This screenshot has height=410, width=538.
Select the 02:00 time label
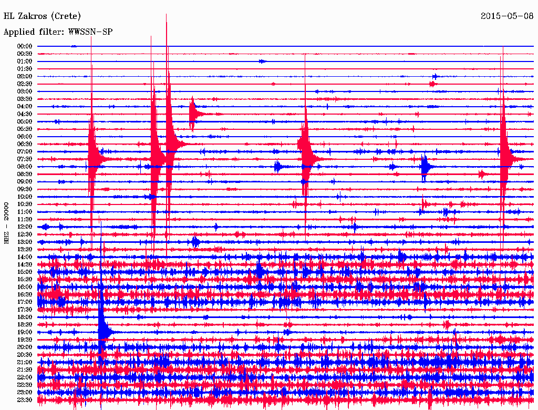coord(25,77)
